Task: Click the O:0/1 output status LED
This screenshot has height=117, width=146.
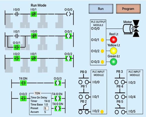Action: pyautogui.click(x=102, y=40)
